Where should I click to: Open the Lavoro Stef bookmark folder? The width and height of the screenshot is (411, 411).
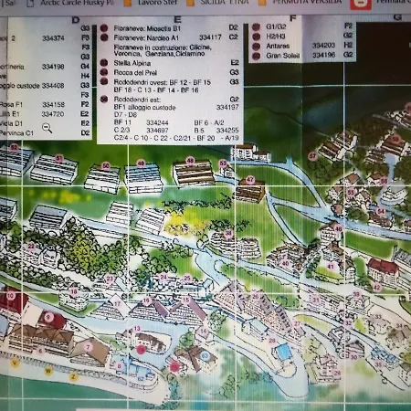click(152, 3)
